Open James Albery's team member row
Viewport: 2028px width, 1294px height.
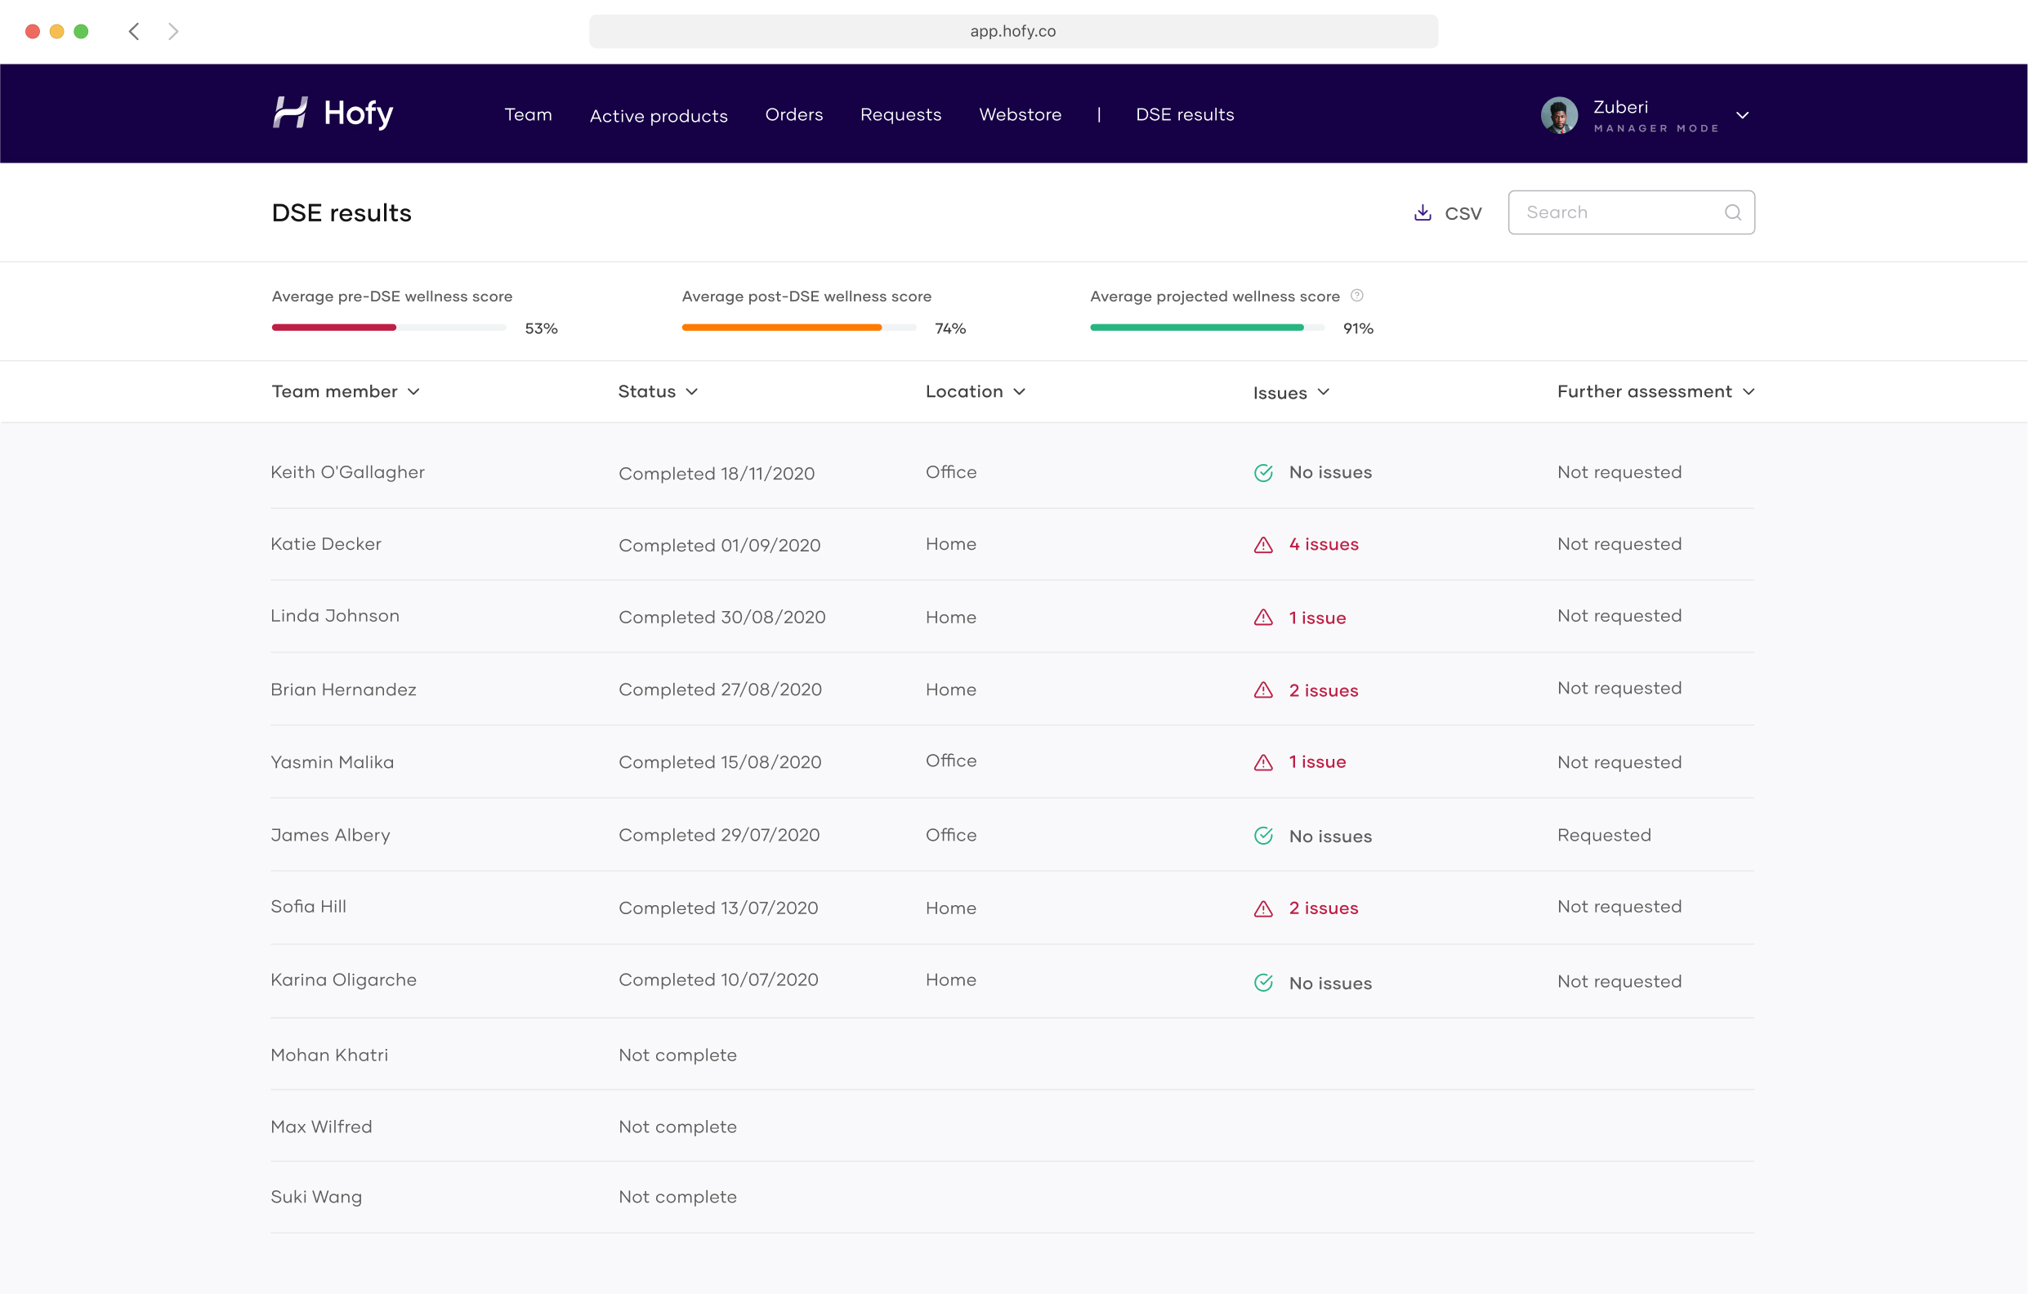click(330, 835)
